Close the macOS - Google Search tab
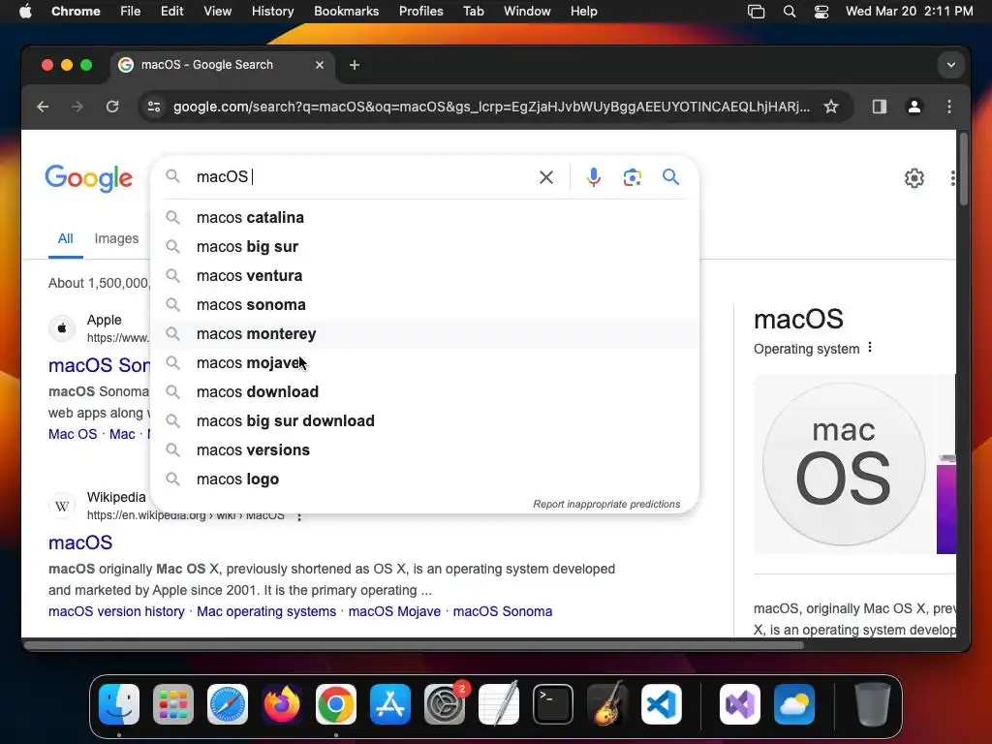The height and width of the screenshot is (744, 992). tap(320, 65)
